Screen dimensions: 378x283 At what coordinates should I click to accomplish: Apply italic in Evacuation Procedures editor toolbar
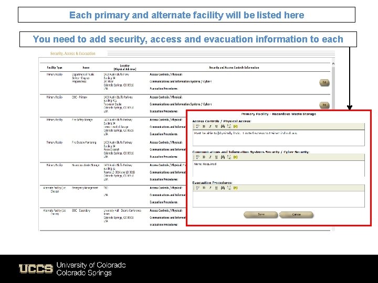click(x=210, y=188)
